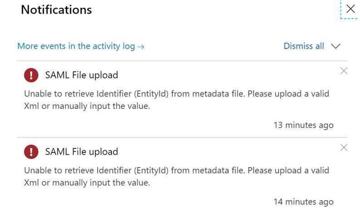Viewport: 360px width, 212px height.
Task: Select message text of the 13 minutes ago notification
Action: 177,100
